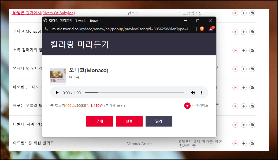The image size is (278, 160).
Task: Click the red 구매 button
Action: [x=99, y=121]
